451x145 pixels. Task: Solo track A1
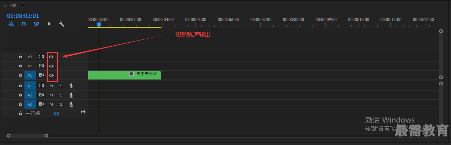(61, 86)
